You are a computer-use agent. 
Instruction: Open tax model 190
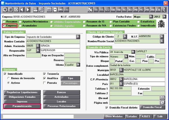119,10
